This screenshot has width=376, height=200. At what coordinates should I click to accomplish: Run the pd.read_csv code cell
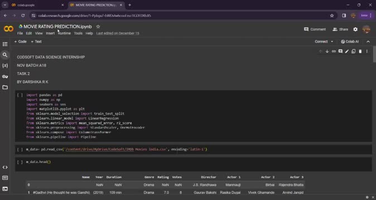20,149
